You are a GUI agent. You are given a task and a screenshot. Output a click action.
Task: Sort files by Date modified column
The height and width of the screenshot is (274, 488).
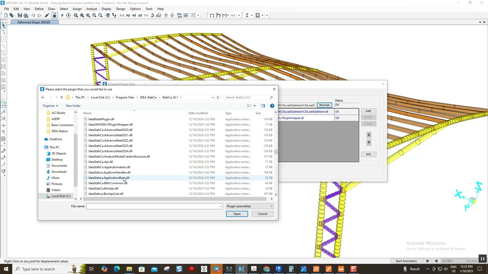coord(198,113)
